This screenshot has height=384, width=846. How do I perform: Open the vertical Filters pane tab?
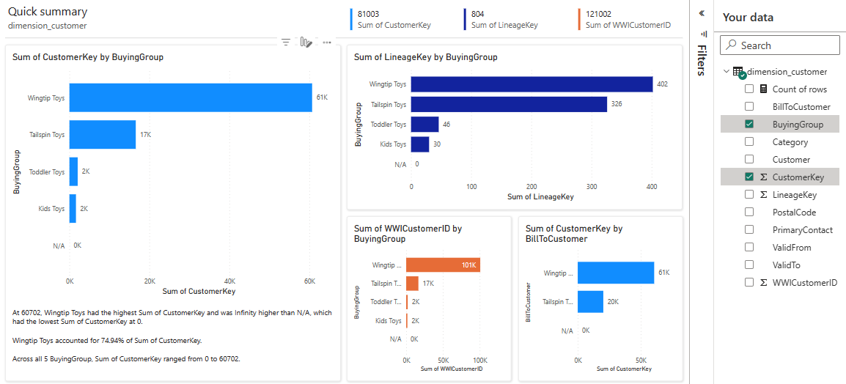point(702,60)
